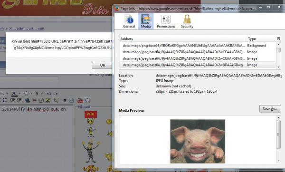This screenshot has height=172, width=285.
Task: Click OK in the URL prompt
Action: [x=102, y=65]
